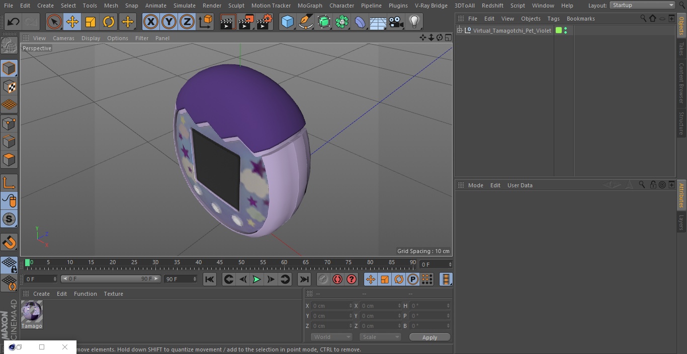Open the material manager Texture menu
The image size is (687, 354).
point(113,294)
